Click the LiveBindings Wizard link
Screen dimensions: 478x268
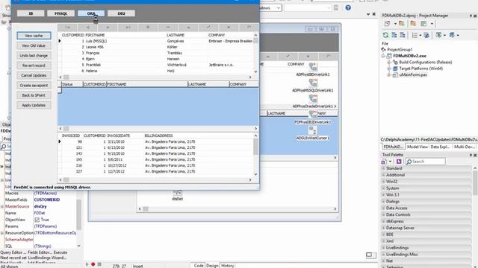pyautogui.click(x=47, y=258)
